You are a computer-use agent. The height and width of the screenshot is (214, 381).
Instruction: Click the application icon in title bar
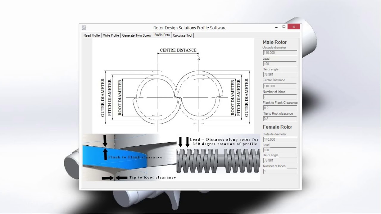point(84,28)
